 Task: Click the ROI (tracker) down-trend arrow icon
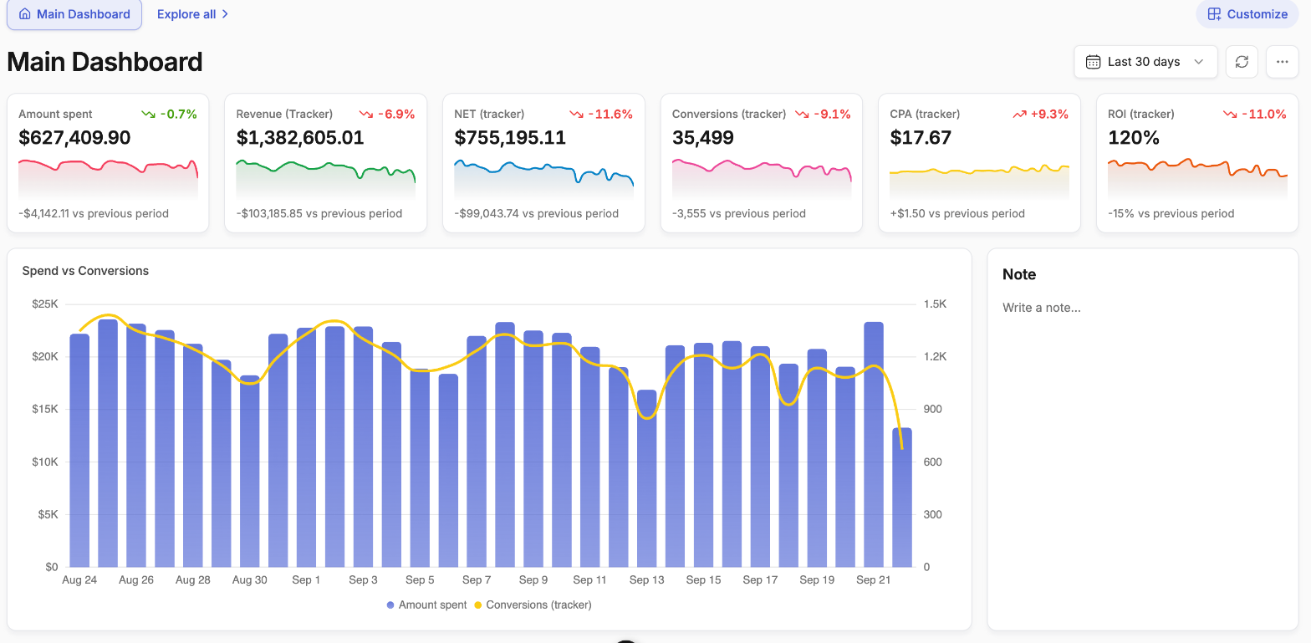pos(1230,114)
